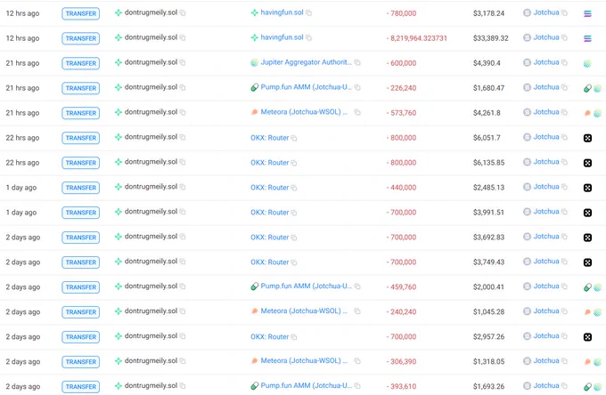The image size is (606, 395).
Task: Select value $1,680.47
Action: (x=488, y=88)
